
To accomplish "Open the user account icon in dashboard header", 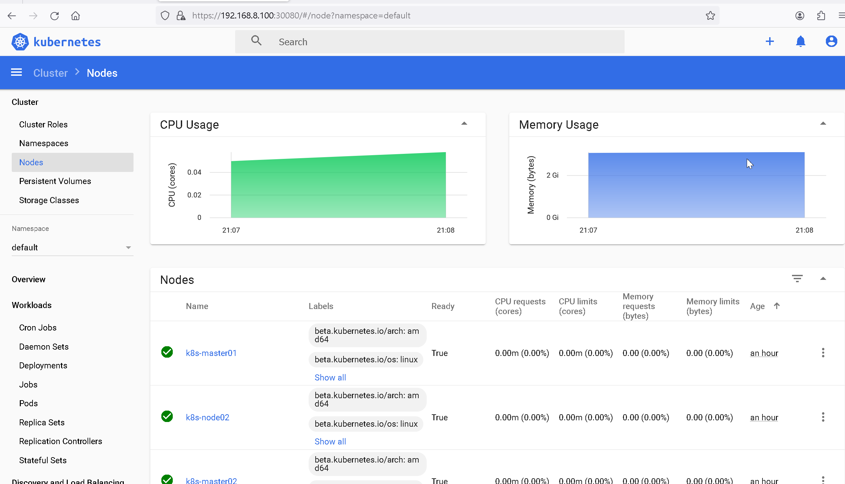I will coord(831,42).
